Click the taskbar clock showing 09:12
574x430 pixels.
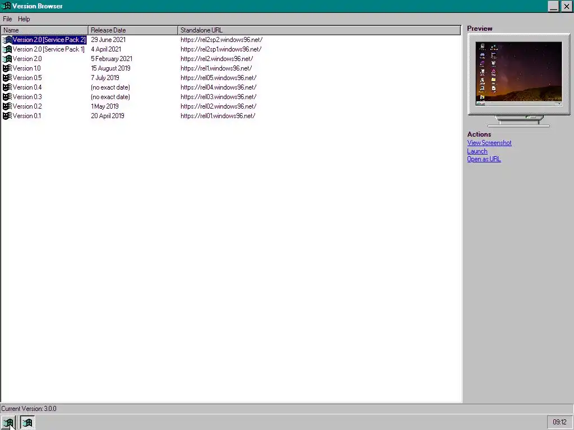click(560, 422)
